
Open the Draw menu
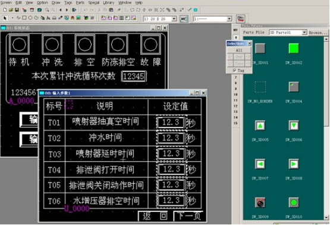[56, 2]
